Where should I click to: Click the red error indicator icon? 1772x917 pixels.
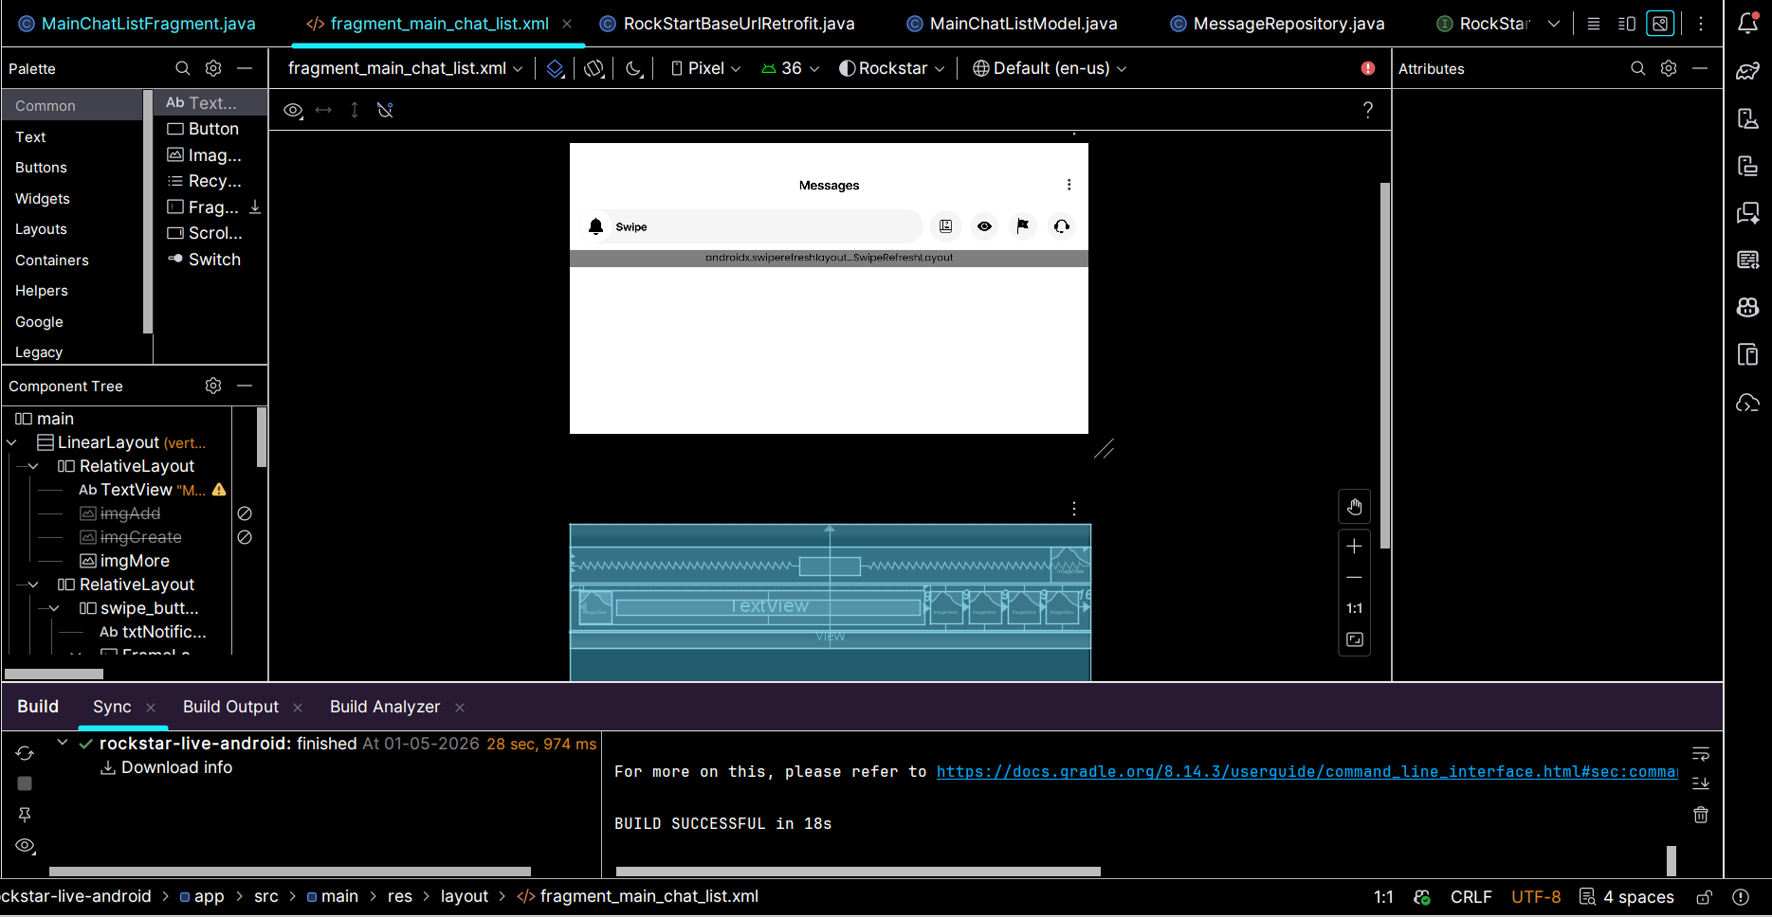(1368, 68)
